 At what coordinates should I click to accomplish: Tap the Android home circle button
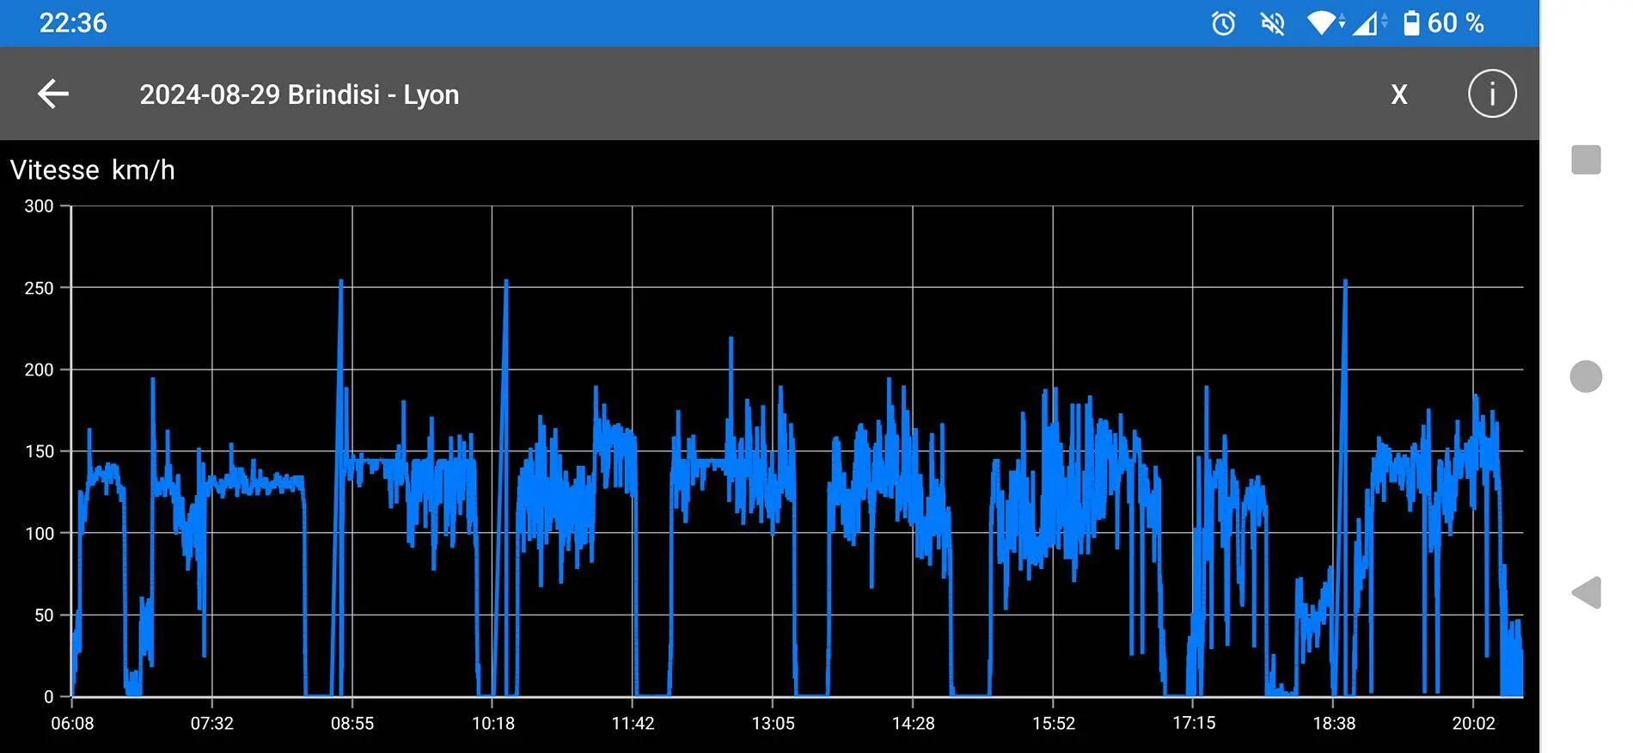pos(1586,376)
